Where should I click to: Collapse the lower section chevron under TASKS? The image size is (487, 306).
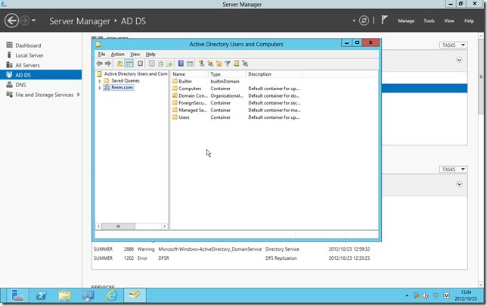pos(459,184)
